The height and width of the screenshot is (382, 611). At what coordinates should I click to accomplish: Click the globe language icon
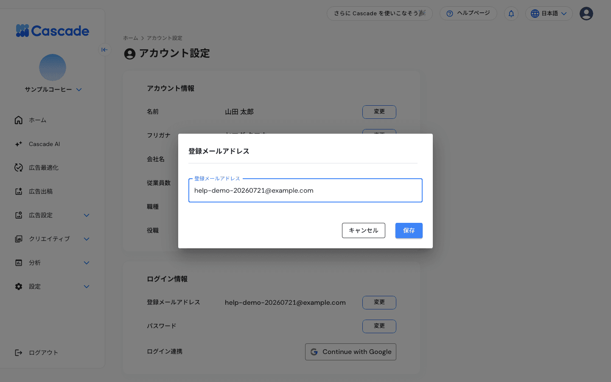tap(535, 14)
